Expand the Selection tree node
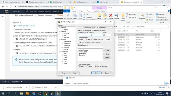 62,48
